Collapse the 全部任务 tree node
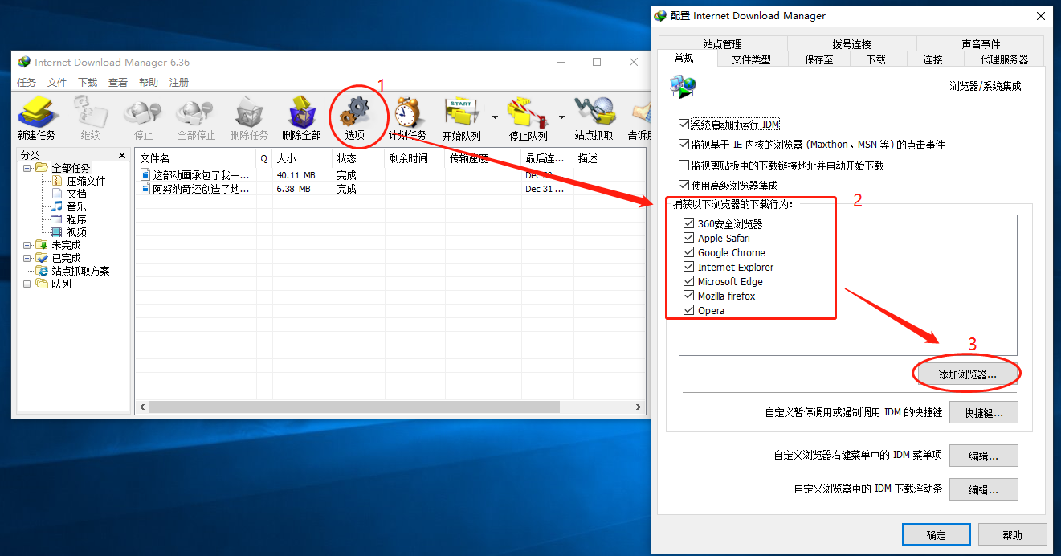The image size is (1061, 556). pyautogui.click(x=27, y=168)
